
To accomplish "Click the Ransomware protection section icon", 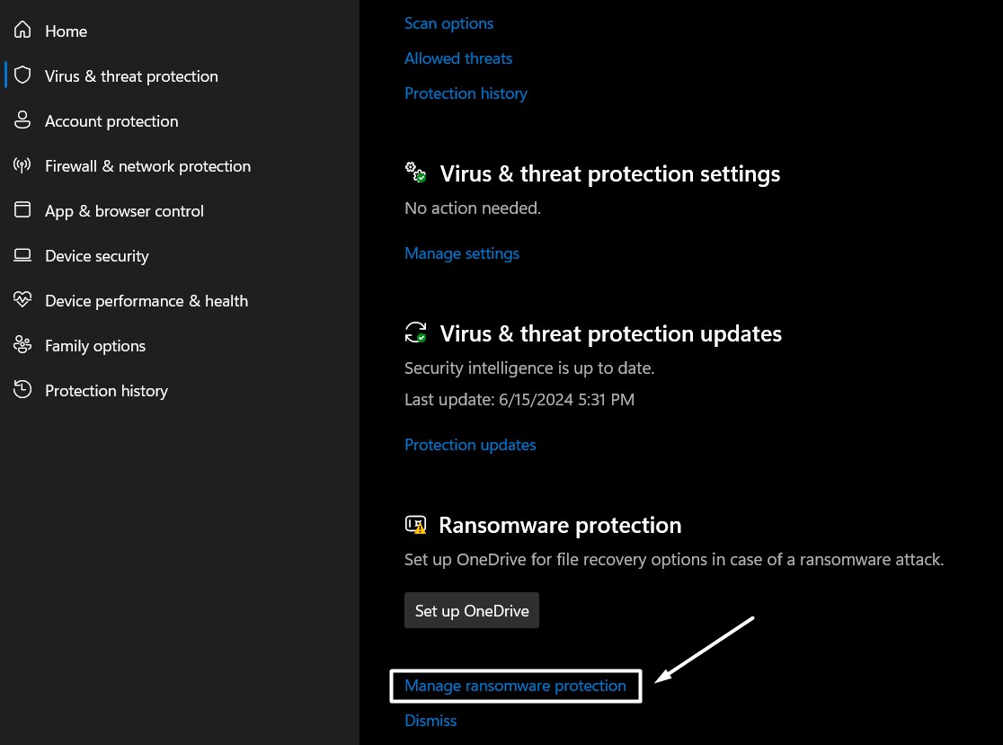I will point(415,525).
